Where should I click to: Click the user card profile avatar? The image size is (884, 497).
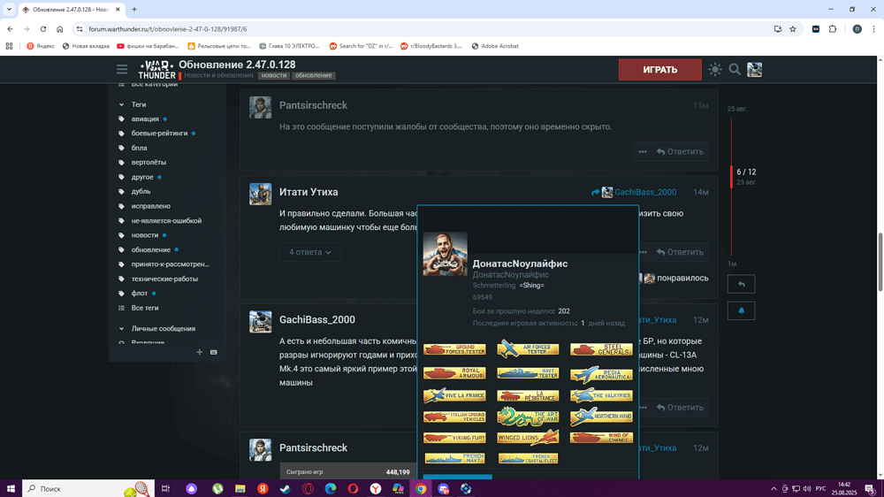[445, 254]
